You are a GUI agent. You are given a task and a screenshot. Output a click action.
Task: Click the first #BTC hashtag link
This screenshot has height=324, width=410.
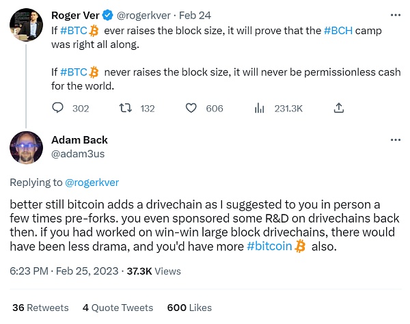(72, 31)
